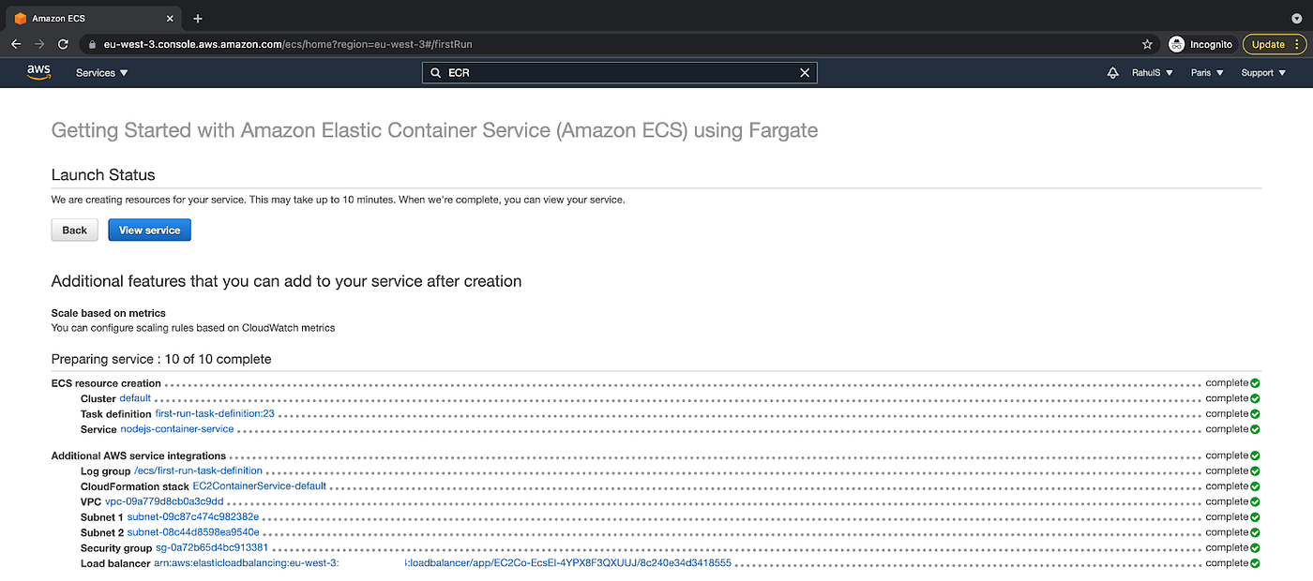Open a new browser tab with plus icon
The image size is (1313, 581).
(x=198, y=19)
